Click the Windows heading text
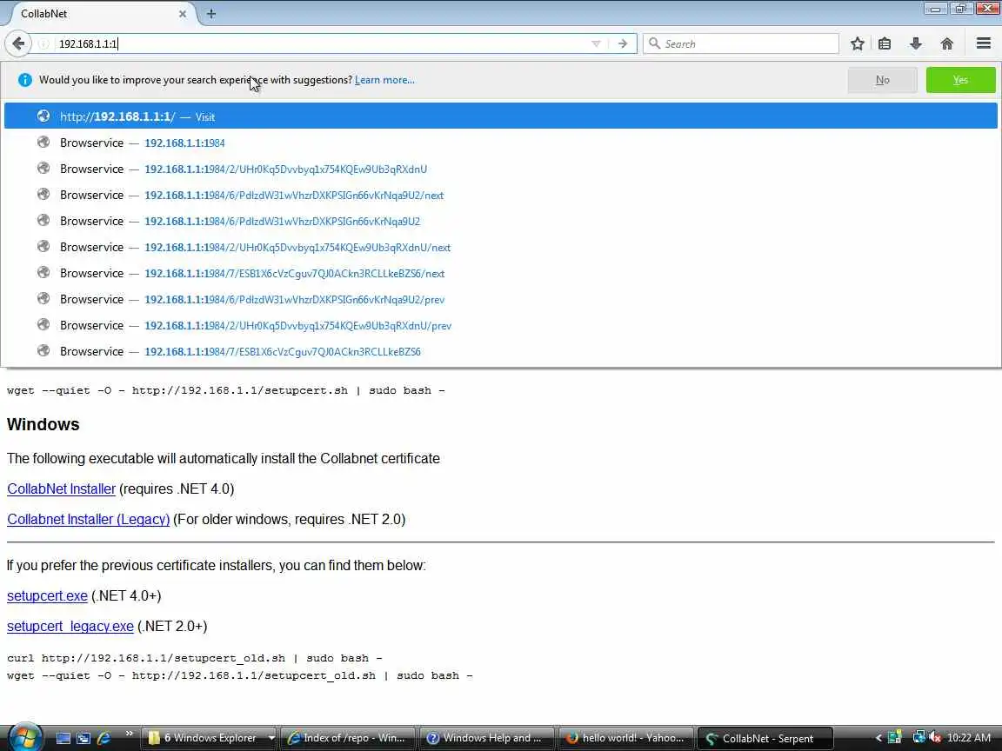 43,425
